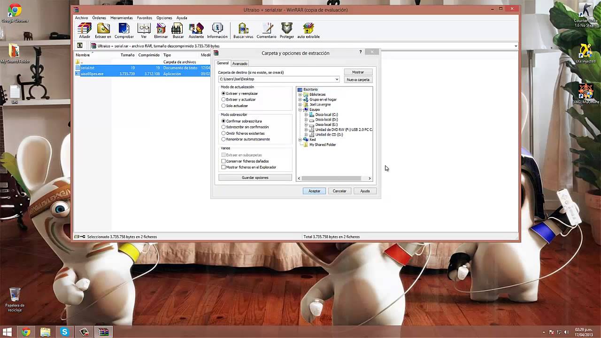
Task: Click the Añadir toolbar icon
Action: [85, 31]
